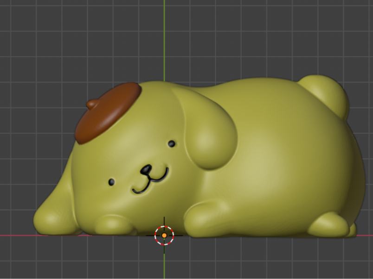Click the dog's black nose
This screenshot has width=373, height=279.
(x=146, y=170)
